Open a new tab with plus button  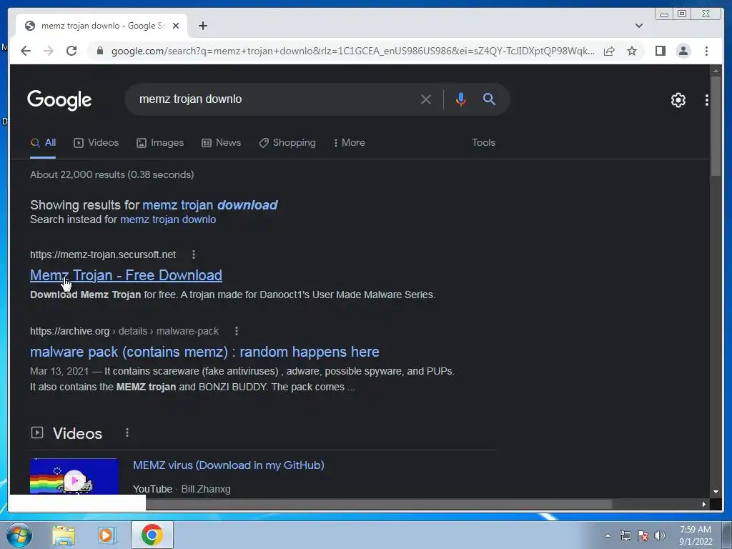[202, 26]
